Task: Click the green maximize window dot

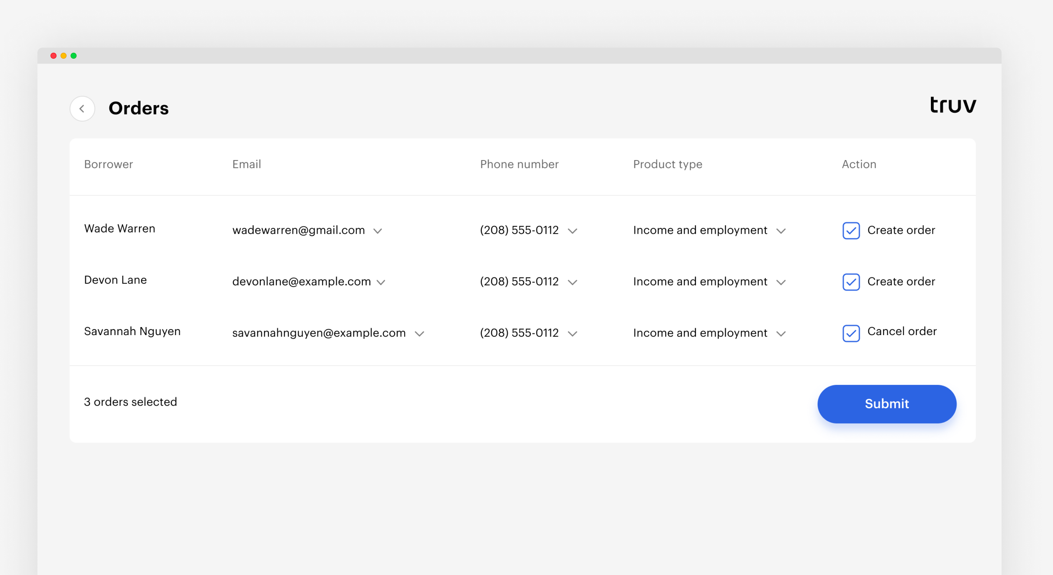Action: point(74,56)
